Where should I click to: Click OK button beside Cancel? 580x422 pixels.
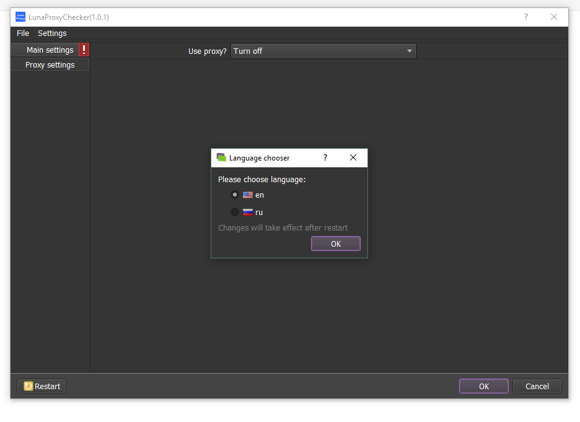[483, 386]
